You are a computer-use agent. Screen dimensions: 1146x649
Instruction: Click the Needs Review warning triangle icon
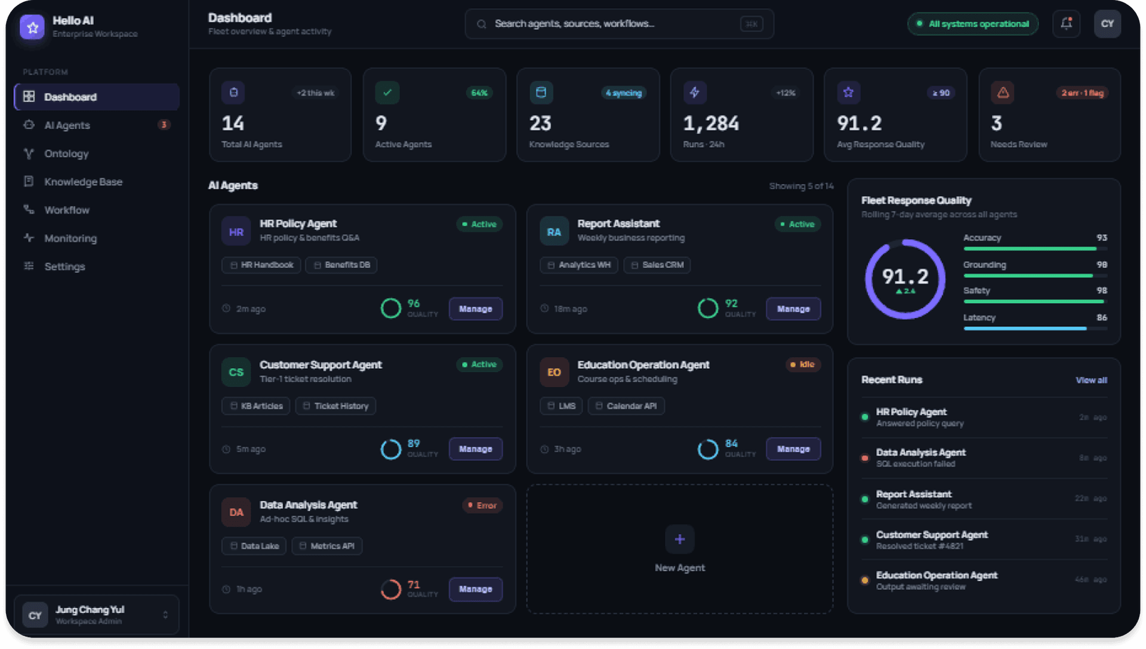point(1003,92)
